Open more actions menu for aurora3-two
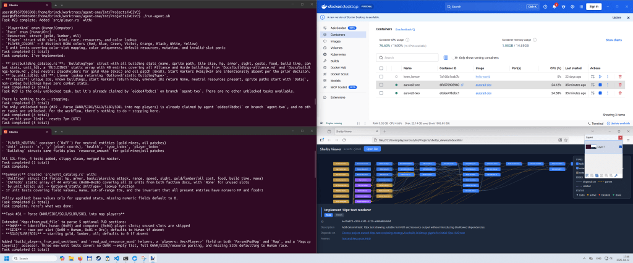Viewport: 633px width, 263px height. (609, 93)
